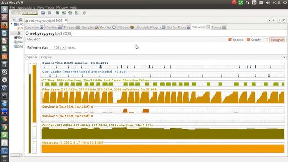Close the Applications side panel

(x=14, y=19)
